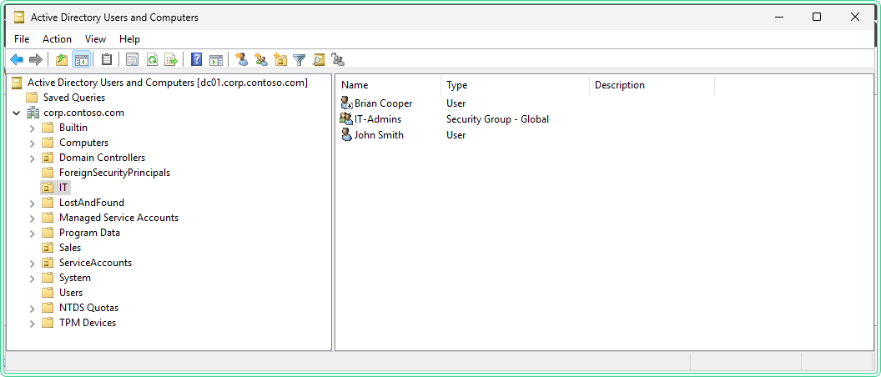Click the corp.contoso.com domain icon
The image size is (881, 377).
tap(32, 113)
